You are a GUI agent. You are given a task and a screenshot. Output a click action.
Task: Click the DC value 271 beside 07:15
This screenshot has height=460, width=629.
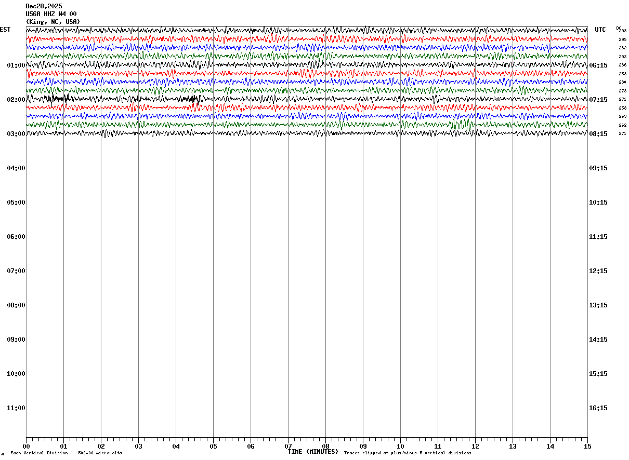click(623, 99)
